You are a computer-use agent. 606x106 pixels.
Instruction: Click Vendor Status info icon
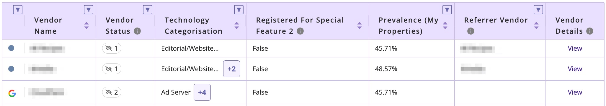(137, 31)
